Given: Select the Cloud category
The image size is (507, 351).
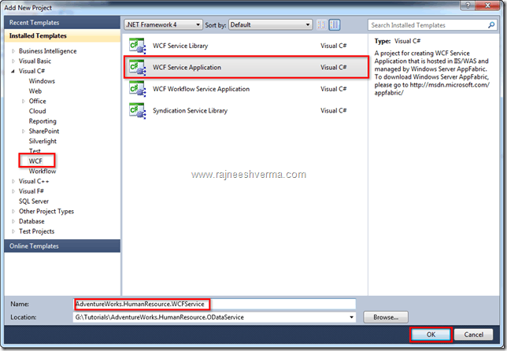Looking at the screenshot, I should (x=37, y=111).
